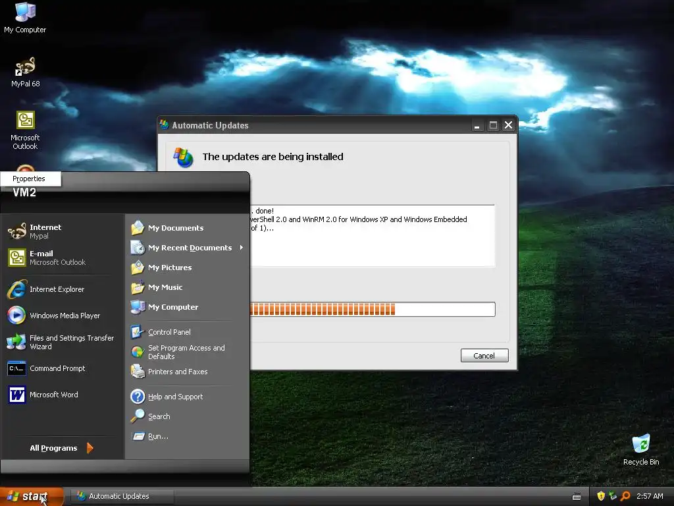Click the orange magnifier tray icon
This screenshot has height=506, width=674.
coord(625,496)
